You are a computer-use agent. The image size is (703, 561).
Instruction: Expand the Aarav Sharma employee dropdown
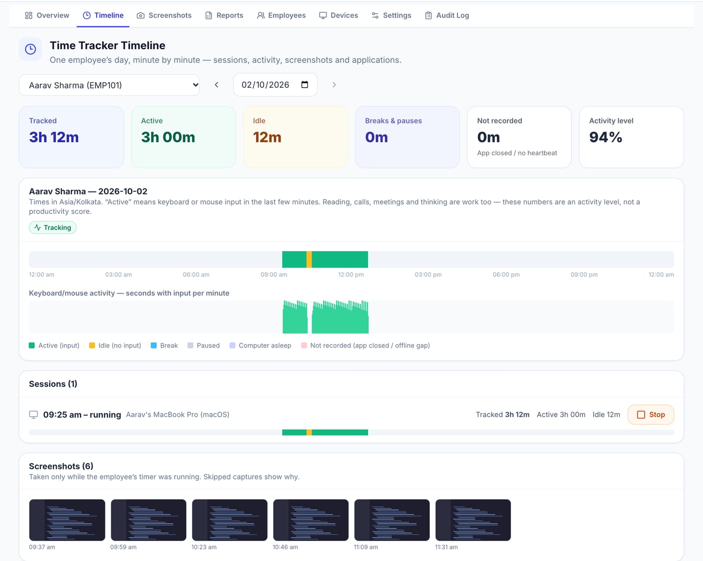coord(109,85)
